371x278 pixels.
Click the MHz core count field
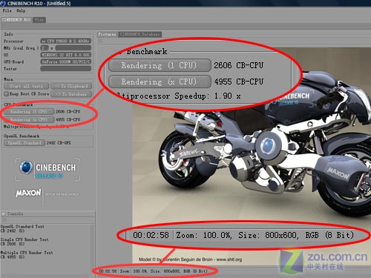coord(45,48)
